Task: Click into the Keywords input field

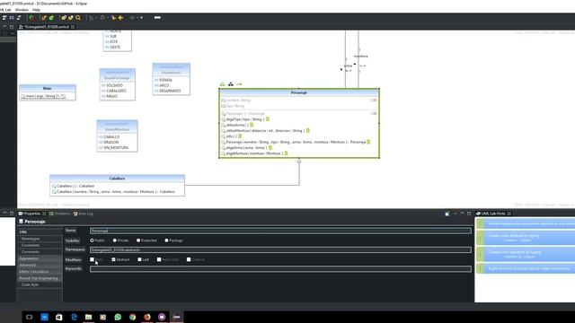Action: click(x=280, y=269)
